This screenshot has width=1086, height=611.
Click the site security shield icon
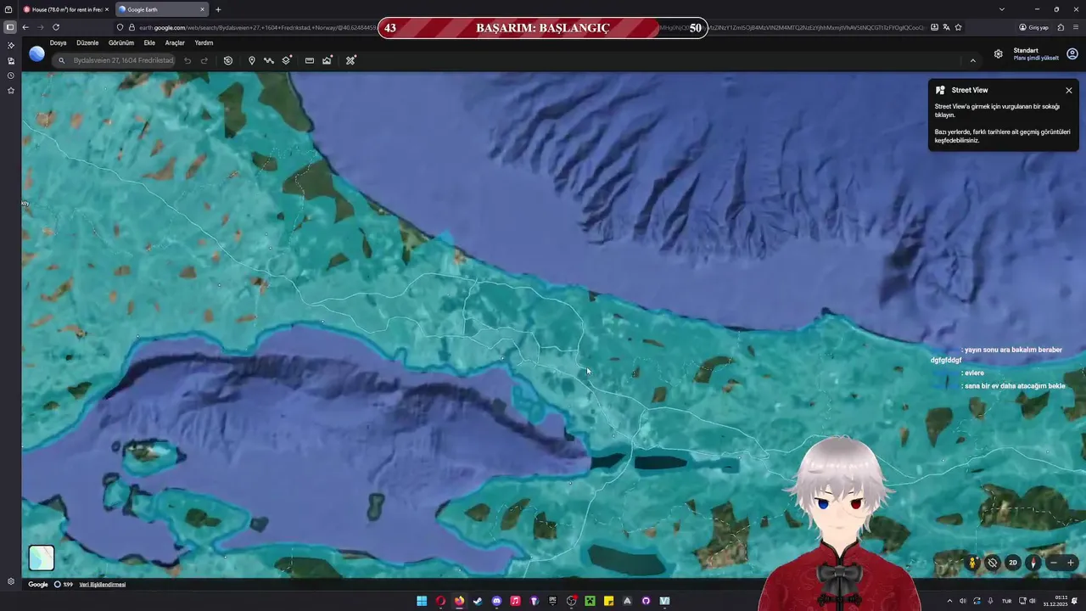pyautogui.click(x=120, y=27)
